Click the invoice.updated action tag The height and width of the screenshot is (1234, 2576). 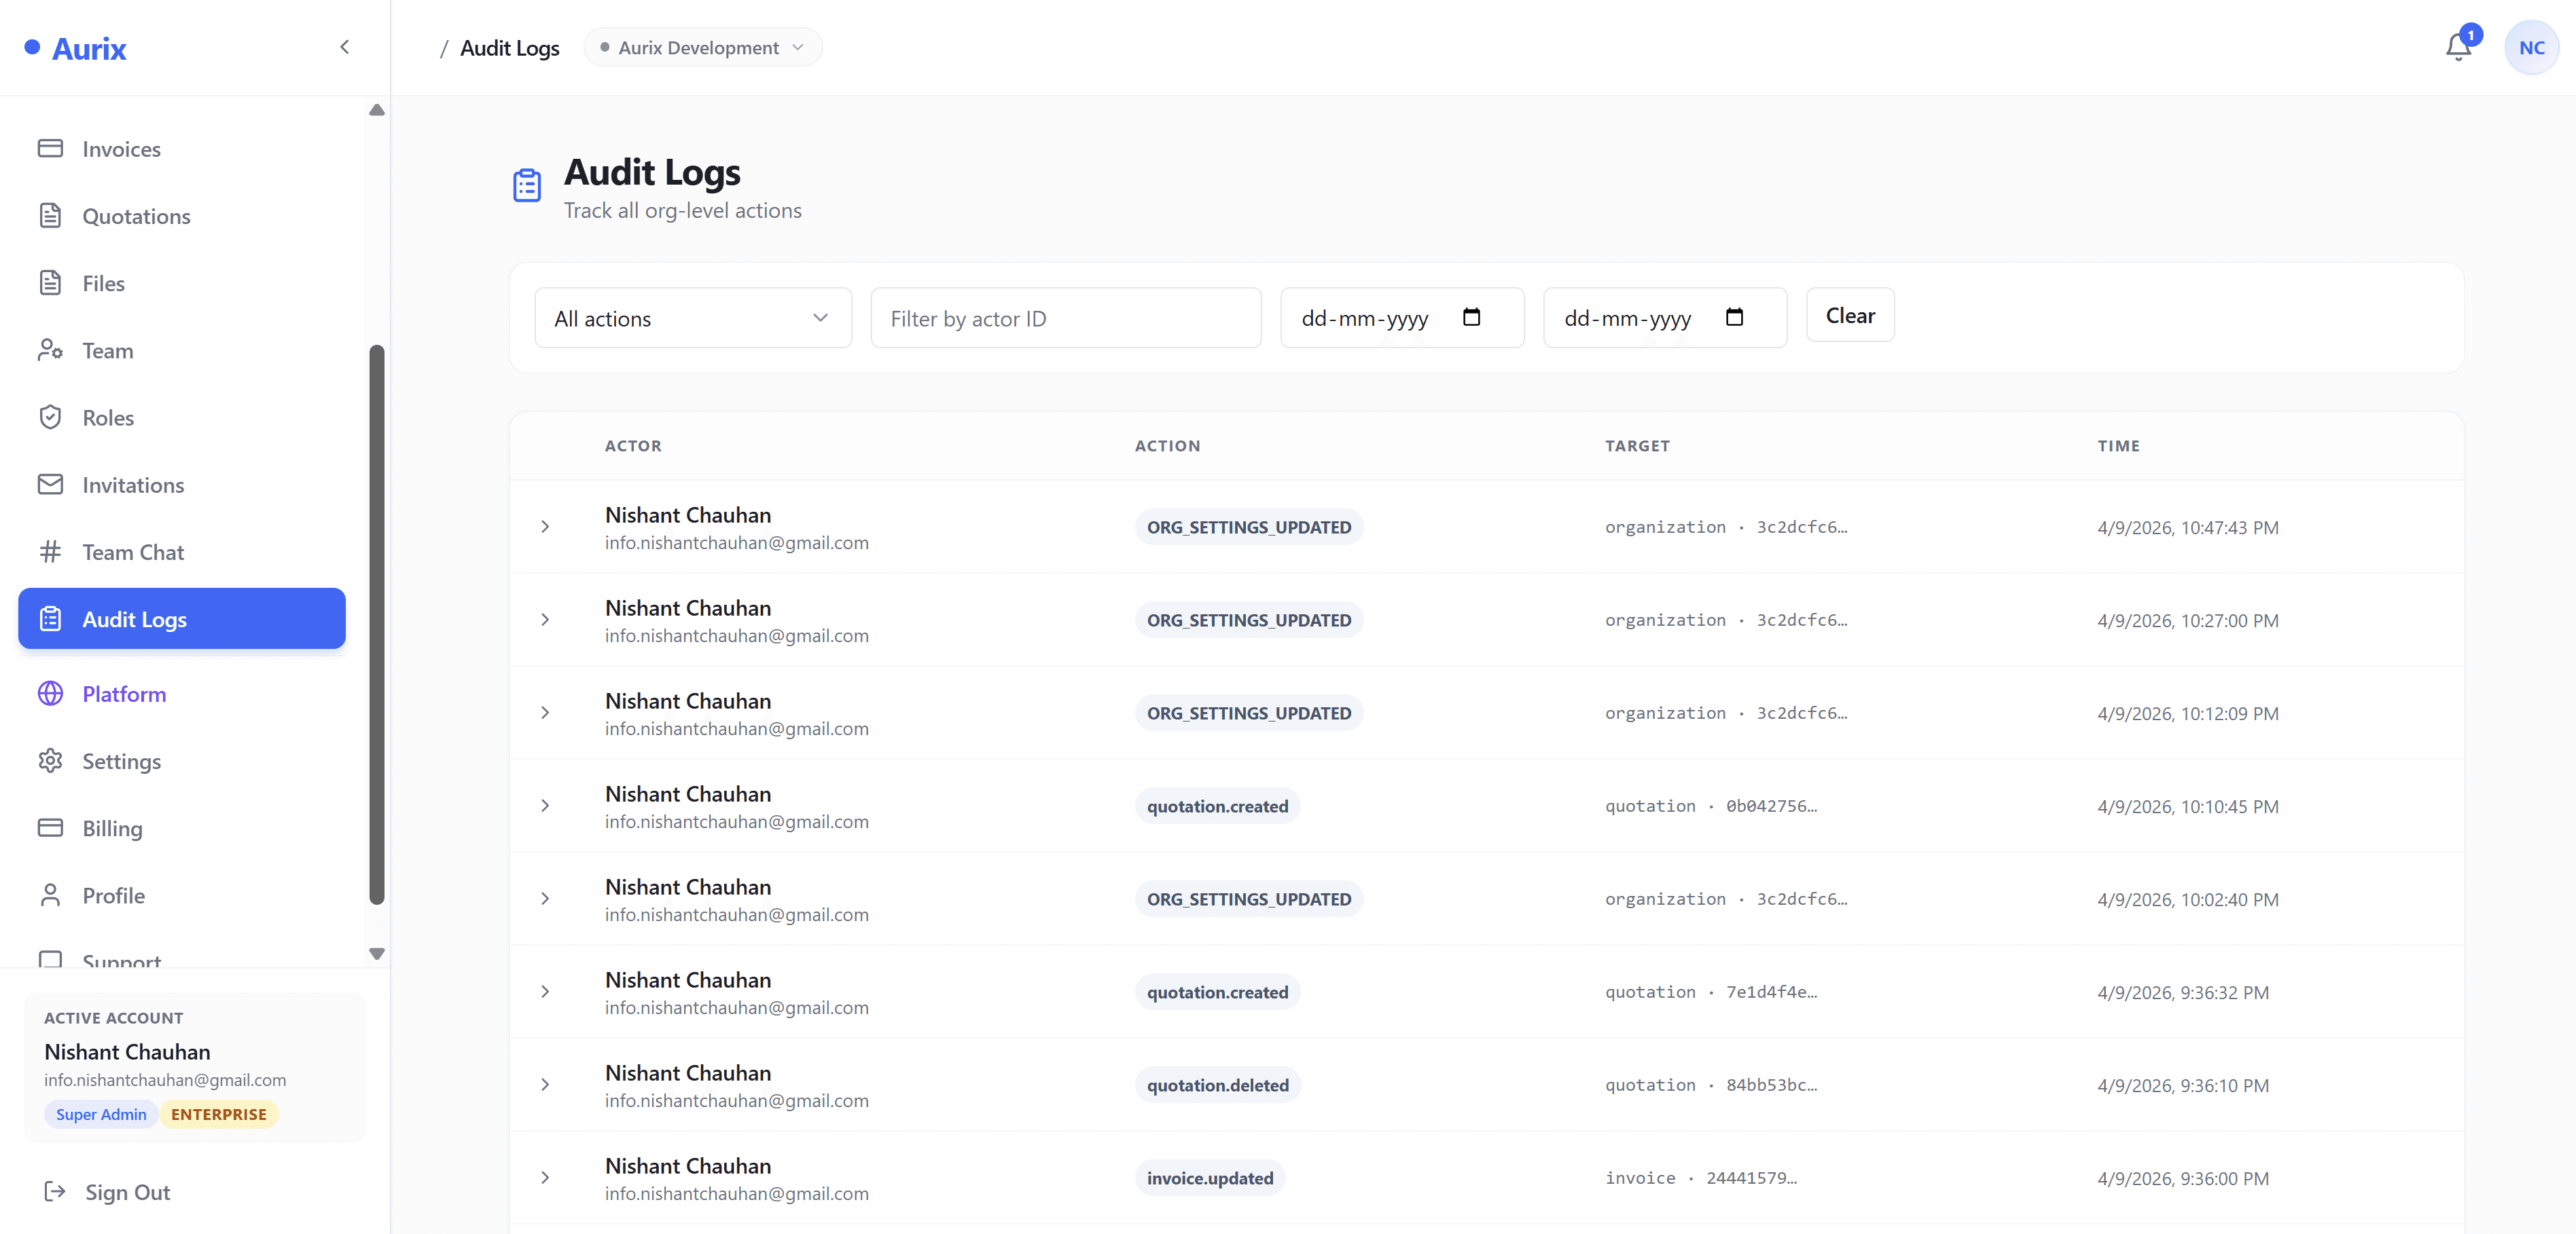tap(1210, 1177)
